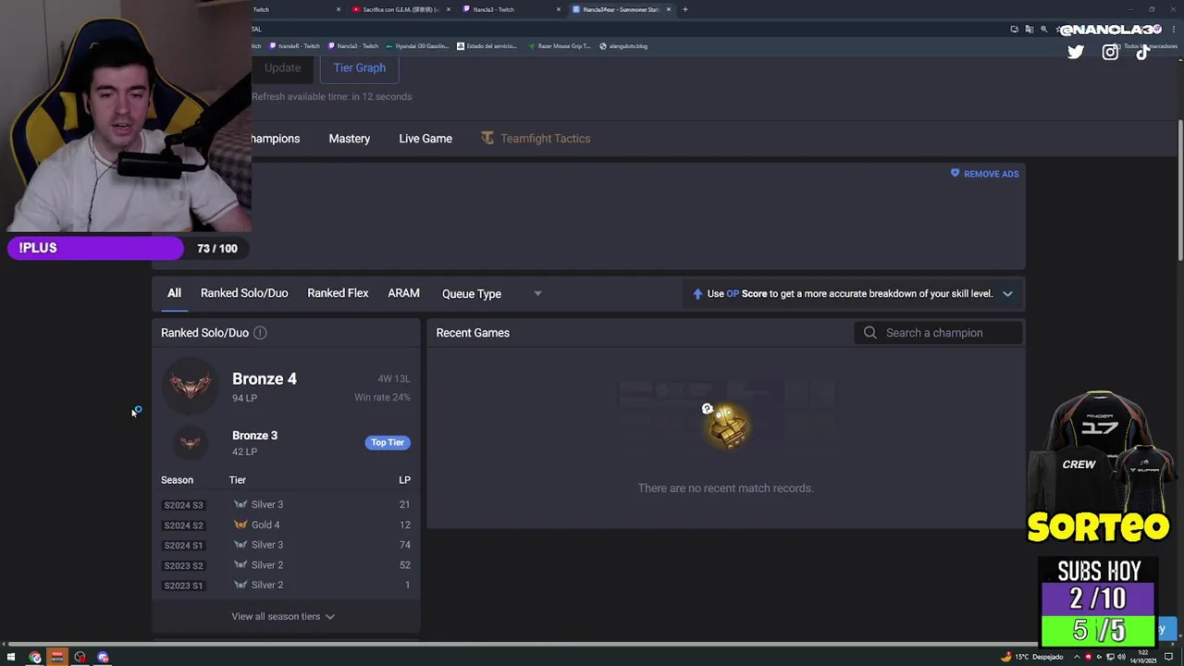1184x666 pixels.
Task: Open the Estado del servicio bookmark
Action: [x=487, y=45]
